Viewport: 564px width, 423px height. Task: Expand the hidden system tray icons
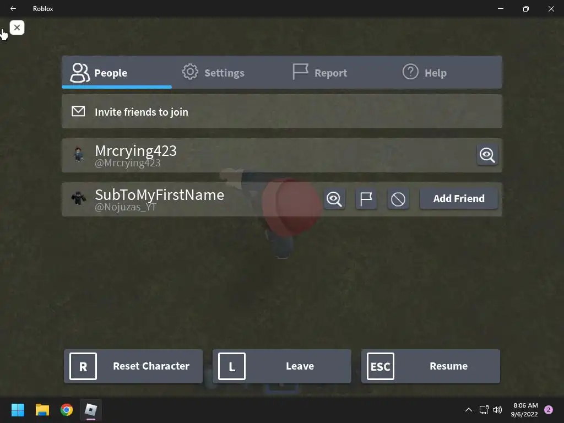[469, 410]
